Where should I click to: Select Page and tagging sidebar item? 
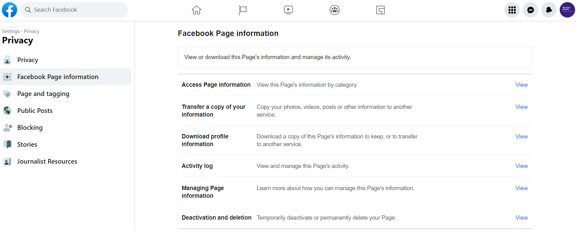[x=43, y=94]
